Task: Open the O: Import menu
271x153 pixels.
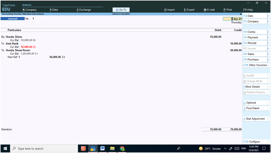Action: pyautogui.click(x=169, y=10)
